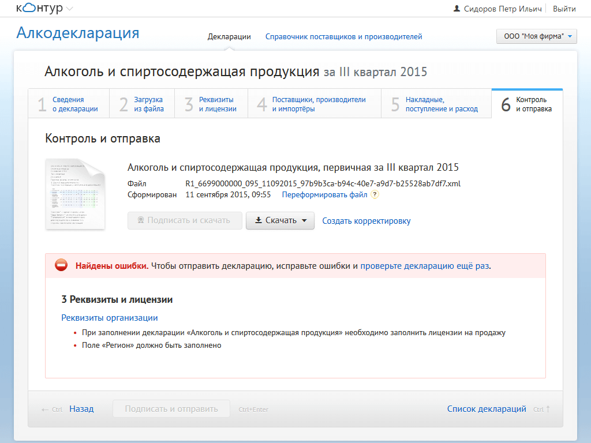Expand the Контур products chevron

(69, 9)
